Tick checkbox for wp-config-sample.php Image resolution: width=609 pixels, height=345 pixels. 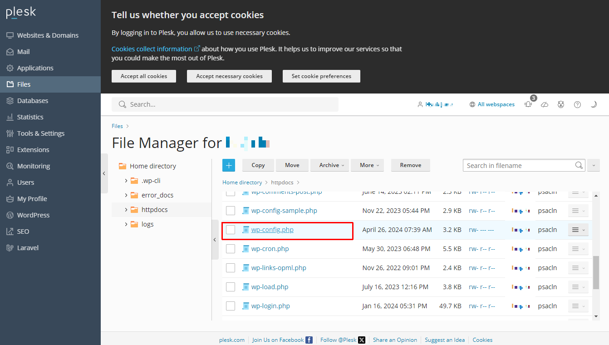pos(231,211)
